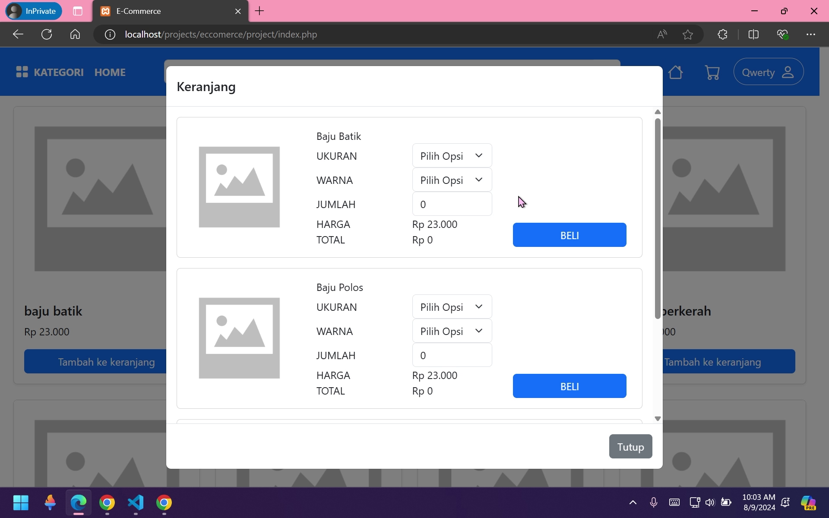Click the Rp 23.000 price under baju batik card
Image resolution: width=829 pixels, height=518 pixels.
[47, 332]
